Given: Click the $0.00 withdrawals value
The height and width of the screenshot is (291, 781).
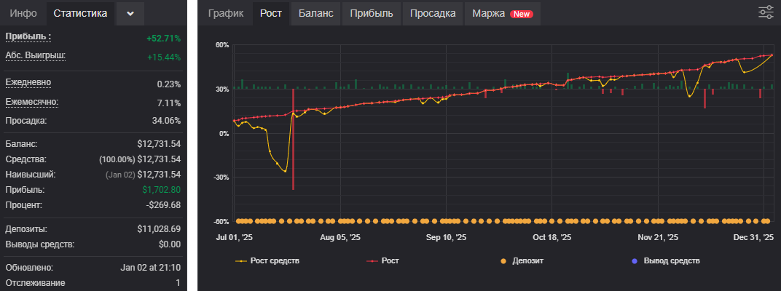Looking at the screenshot, I should pyautogui.click(x=169, y=244).
